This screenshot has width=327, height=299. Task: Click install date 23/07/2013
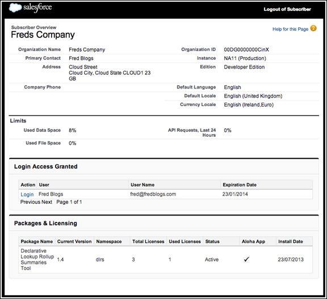click(x=291, y=259)
